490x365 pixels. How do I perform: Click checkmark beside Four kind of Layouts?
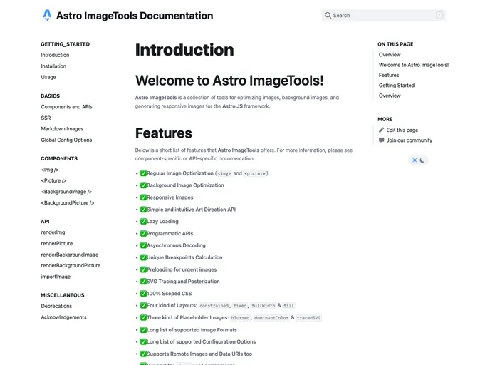(143, 305)
